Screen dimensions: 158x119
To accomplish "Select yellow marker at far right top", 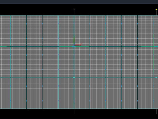I will [156, 9].
